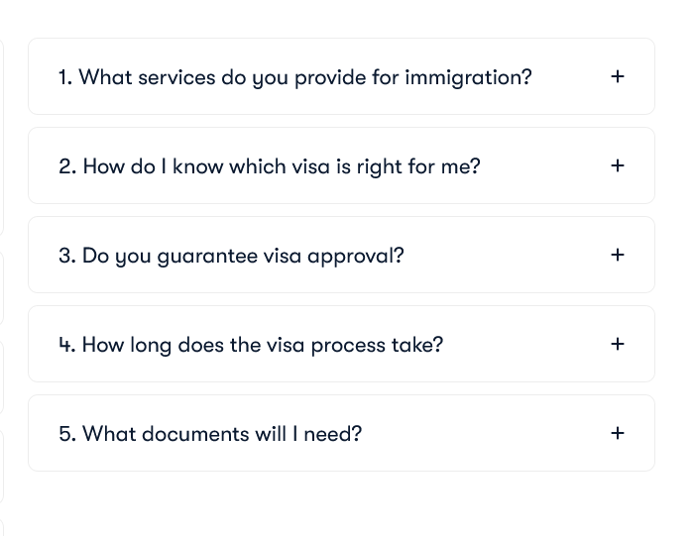695x536 pixels.
Task: Click the '5.' numeral before 'What documents'
Action: click(x=67, y=434)
